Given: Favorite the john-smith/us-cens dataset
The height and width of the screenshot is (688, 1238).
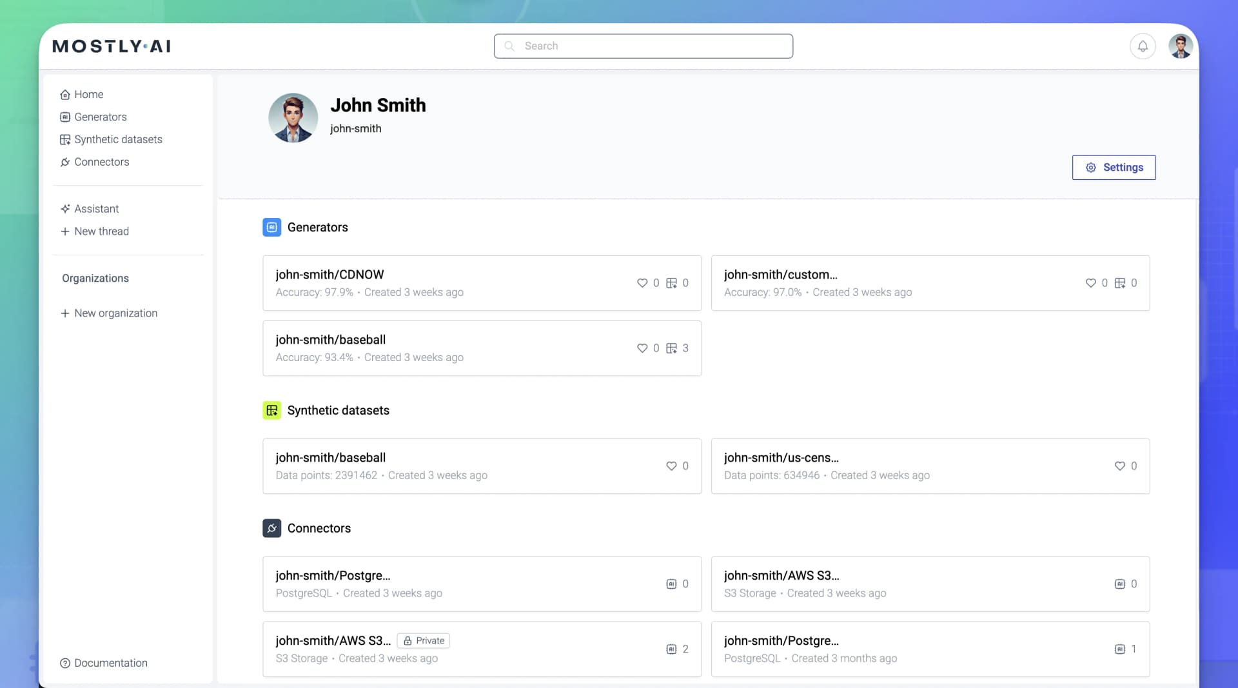Looking at the screenshot, I should click(x=1119, y=466).
